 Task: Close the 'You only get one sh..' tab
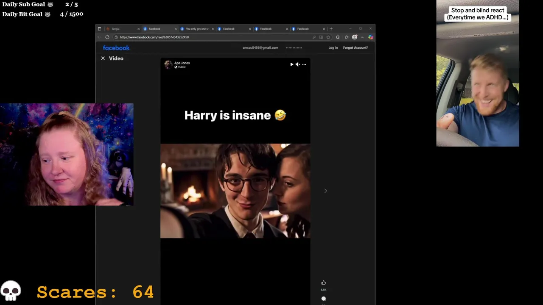(213, 29)
